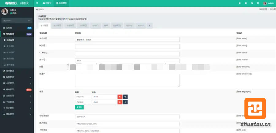Screen dimensions: 276x133
Task: Expand the 卡密管理 sidebar menu
Action: (x=17, y=102)
